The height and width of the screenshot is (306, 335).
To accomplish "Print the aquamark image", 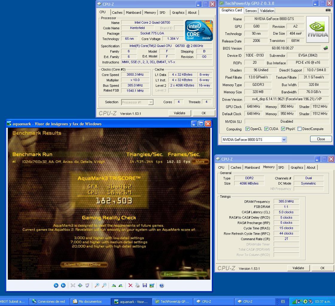I will click(138, 285).
